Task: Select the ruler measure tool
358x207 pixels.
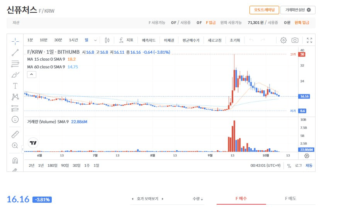Action: click(x=15, y=134)
